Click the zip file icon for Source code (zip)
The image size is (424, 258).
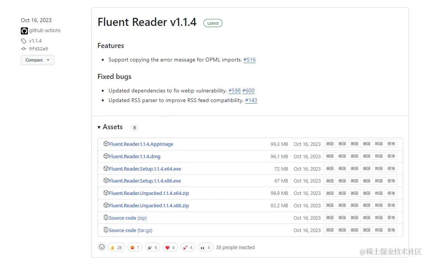106,217
